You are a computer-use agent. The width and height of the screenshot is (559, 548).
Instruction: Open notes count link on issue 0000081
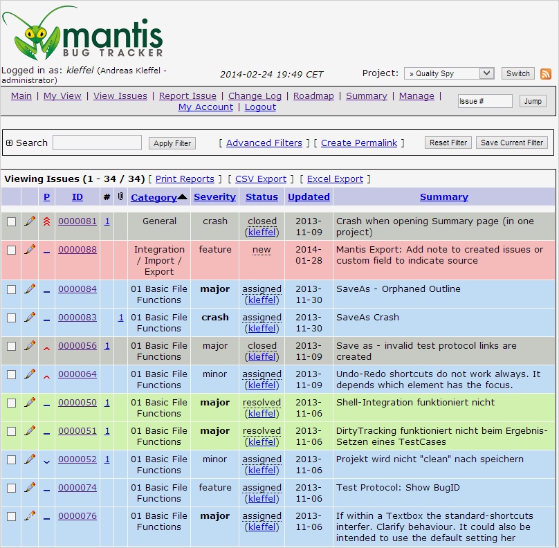point(107,221)
